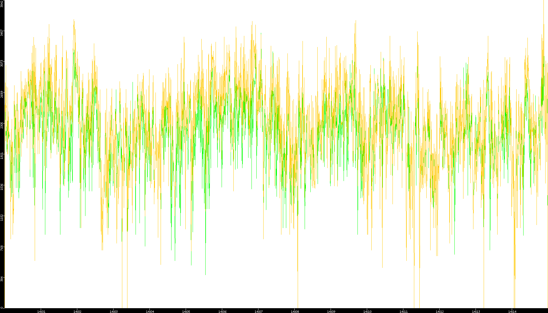Click the 14:09 tick label
This screenshot has width=548, height=313.
point(331,311)
